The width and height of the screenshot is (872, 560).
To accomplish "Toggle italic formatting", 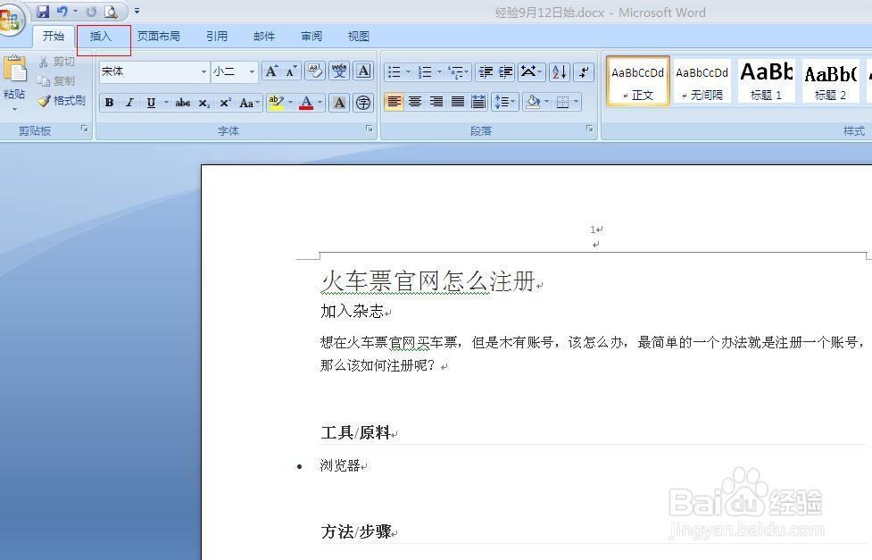I will point(129,102).
